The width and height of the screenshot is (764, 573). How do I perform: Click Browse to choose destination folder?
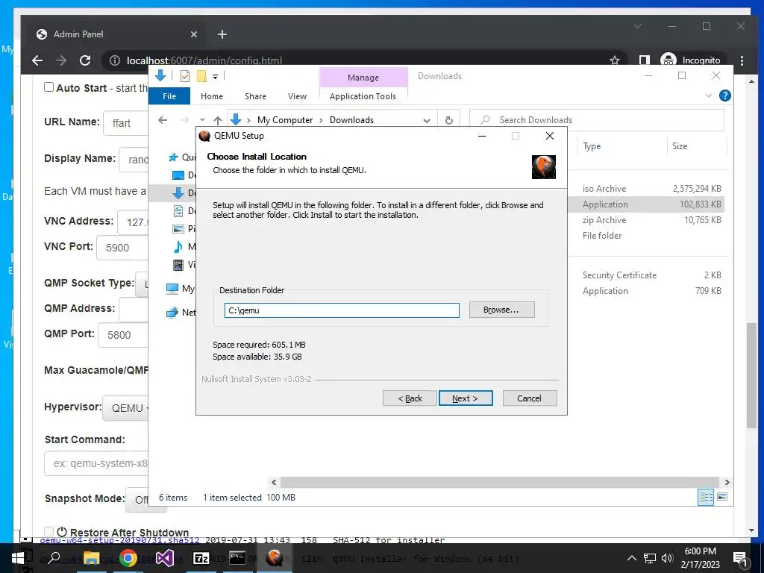point(501,310)
